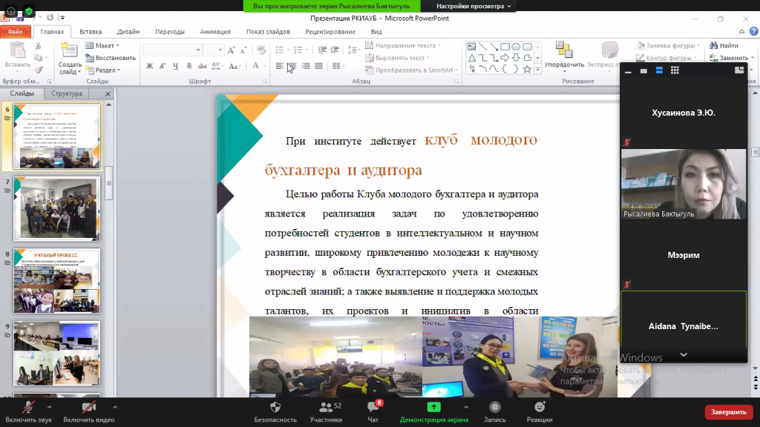This screenshot has width=760, height=427.
Task: Switch to the Структура pane tab
Action: (67, 93)
